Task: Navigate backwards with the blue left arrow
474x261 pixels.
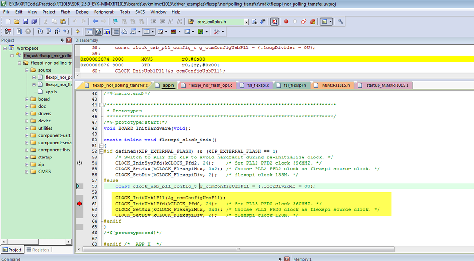Action: point(95,22)
